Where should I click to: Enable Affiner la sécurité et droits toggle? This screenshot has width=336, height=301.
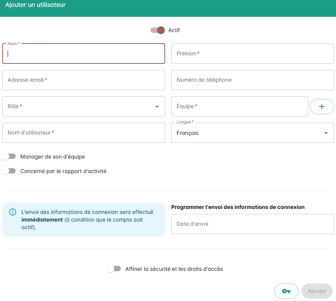click(x=114, y=269)
